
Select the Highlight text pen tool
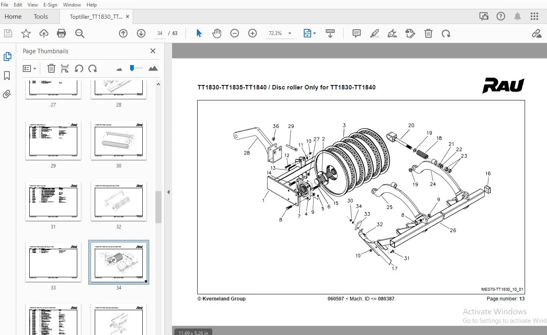click(x=375, y=33)
